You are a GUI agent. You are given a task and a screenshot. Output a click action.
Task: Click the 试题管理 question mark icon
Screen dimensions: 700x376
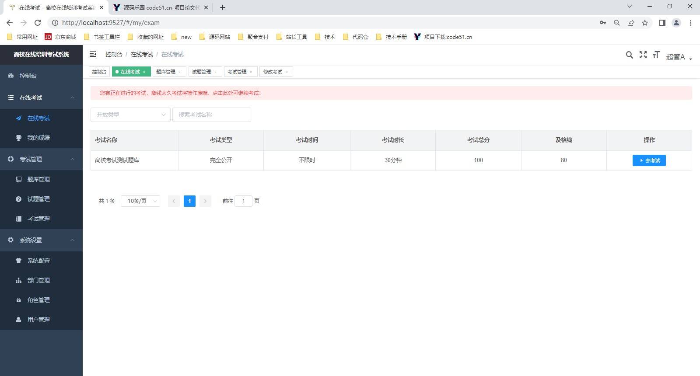click(x=18, y=199)
